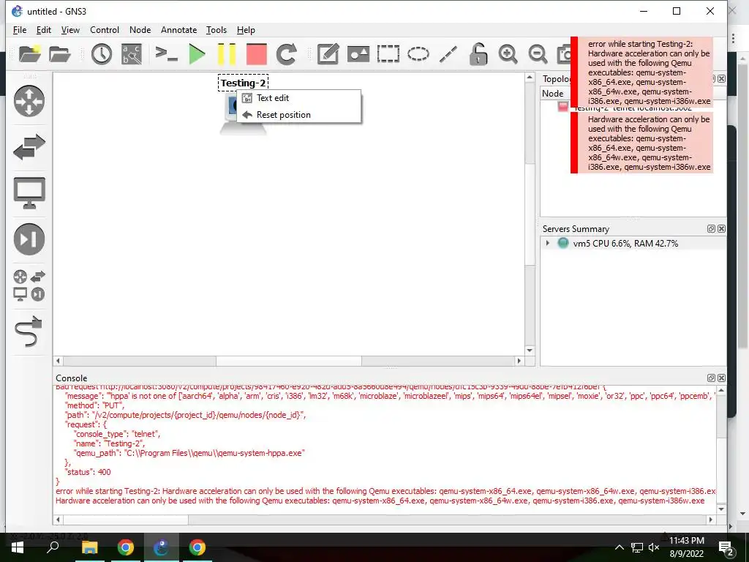Image resolution: width=749 pixels, height=562 pixels.
Task: Float the Servers Summary panel
Action: click(711, 229)
